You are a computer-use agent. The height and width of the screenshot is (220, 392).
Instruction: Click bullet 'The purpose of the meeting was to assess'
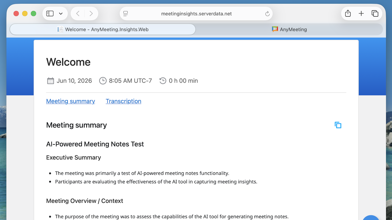[x=172, y=217]
